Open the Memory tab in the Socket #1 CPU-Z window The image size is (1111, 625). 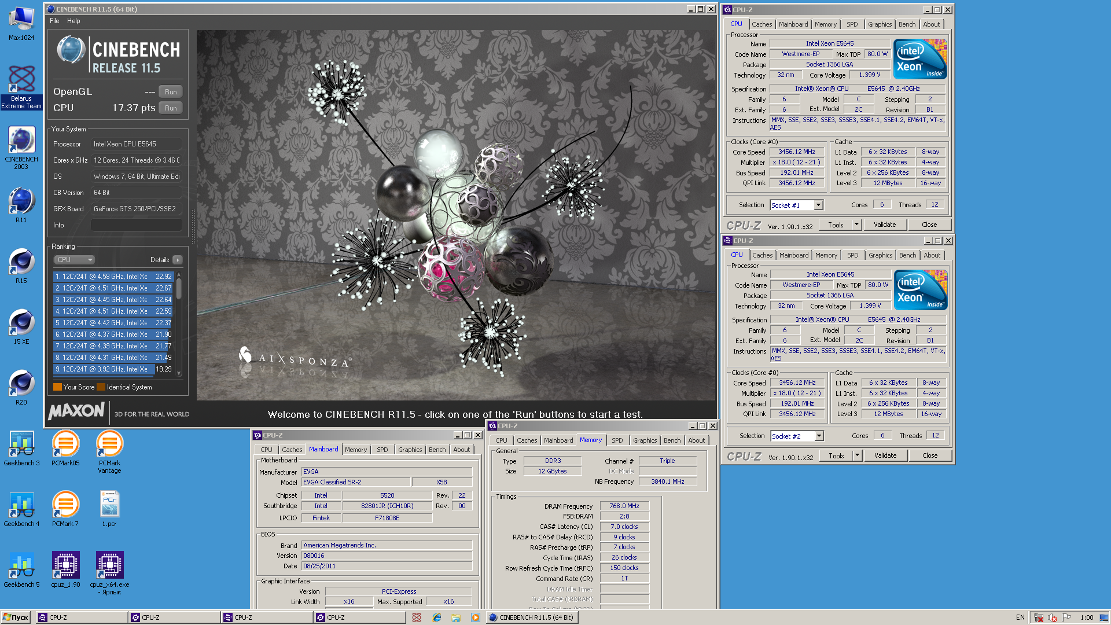825,24
